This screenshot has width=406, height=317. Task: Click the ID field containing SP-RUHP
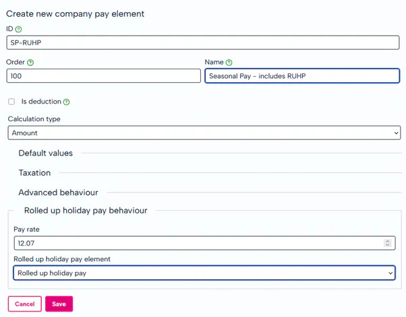point(204,42)
